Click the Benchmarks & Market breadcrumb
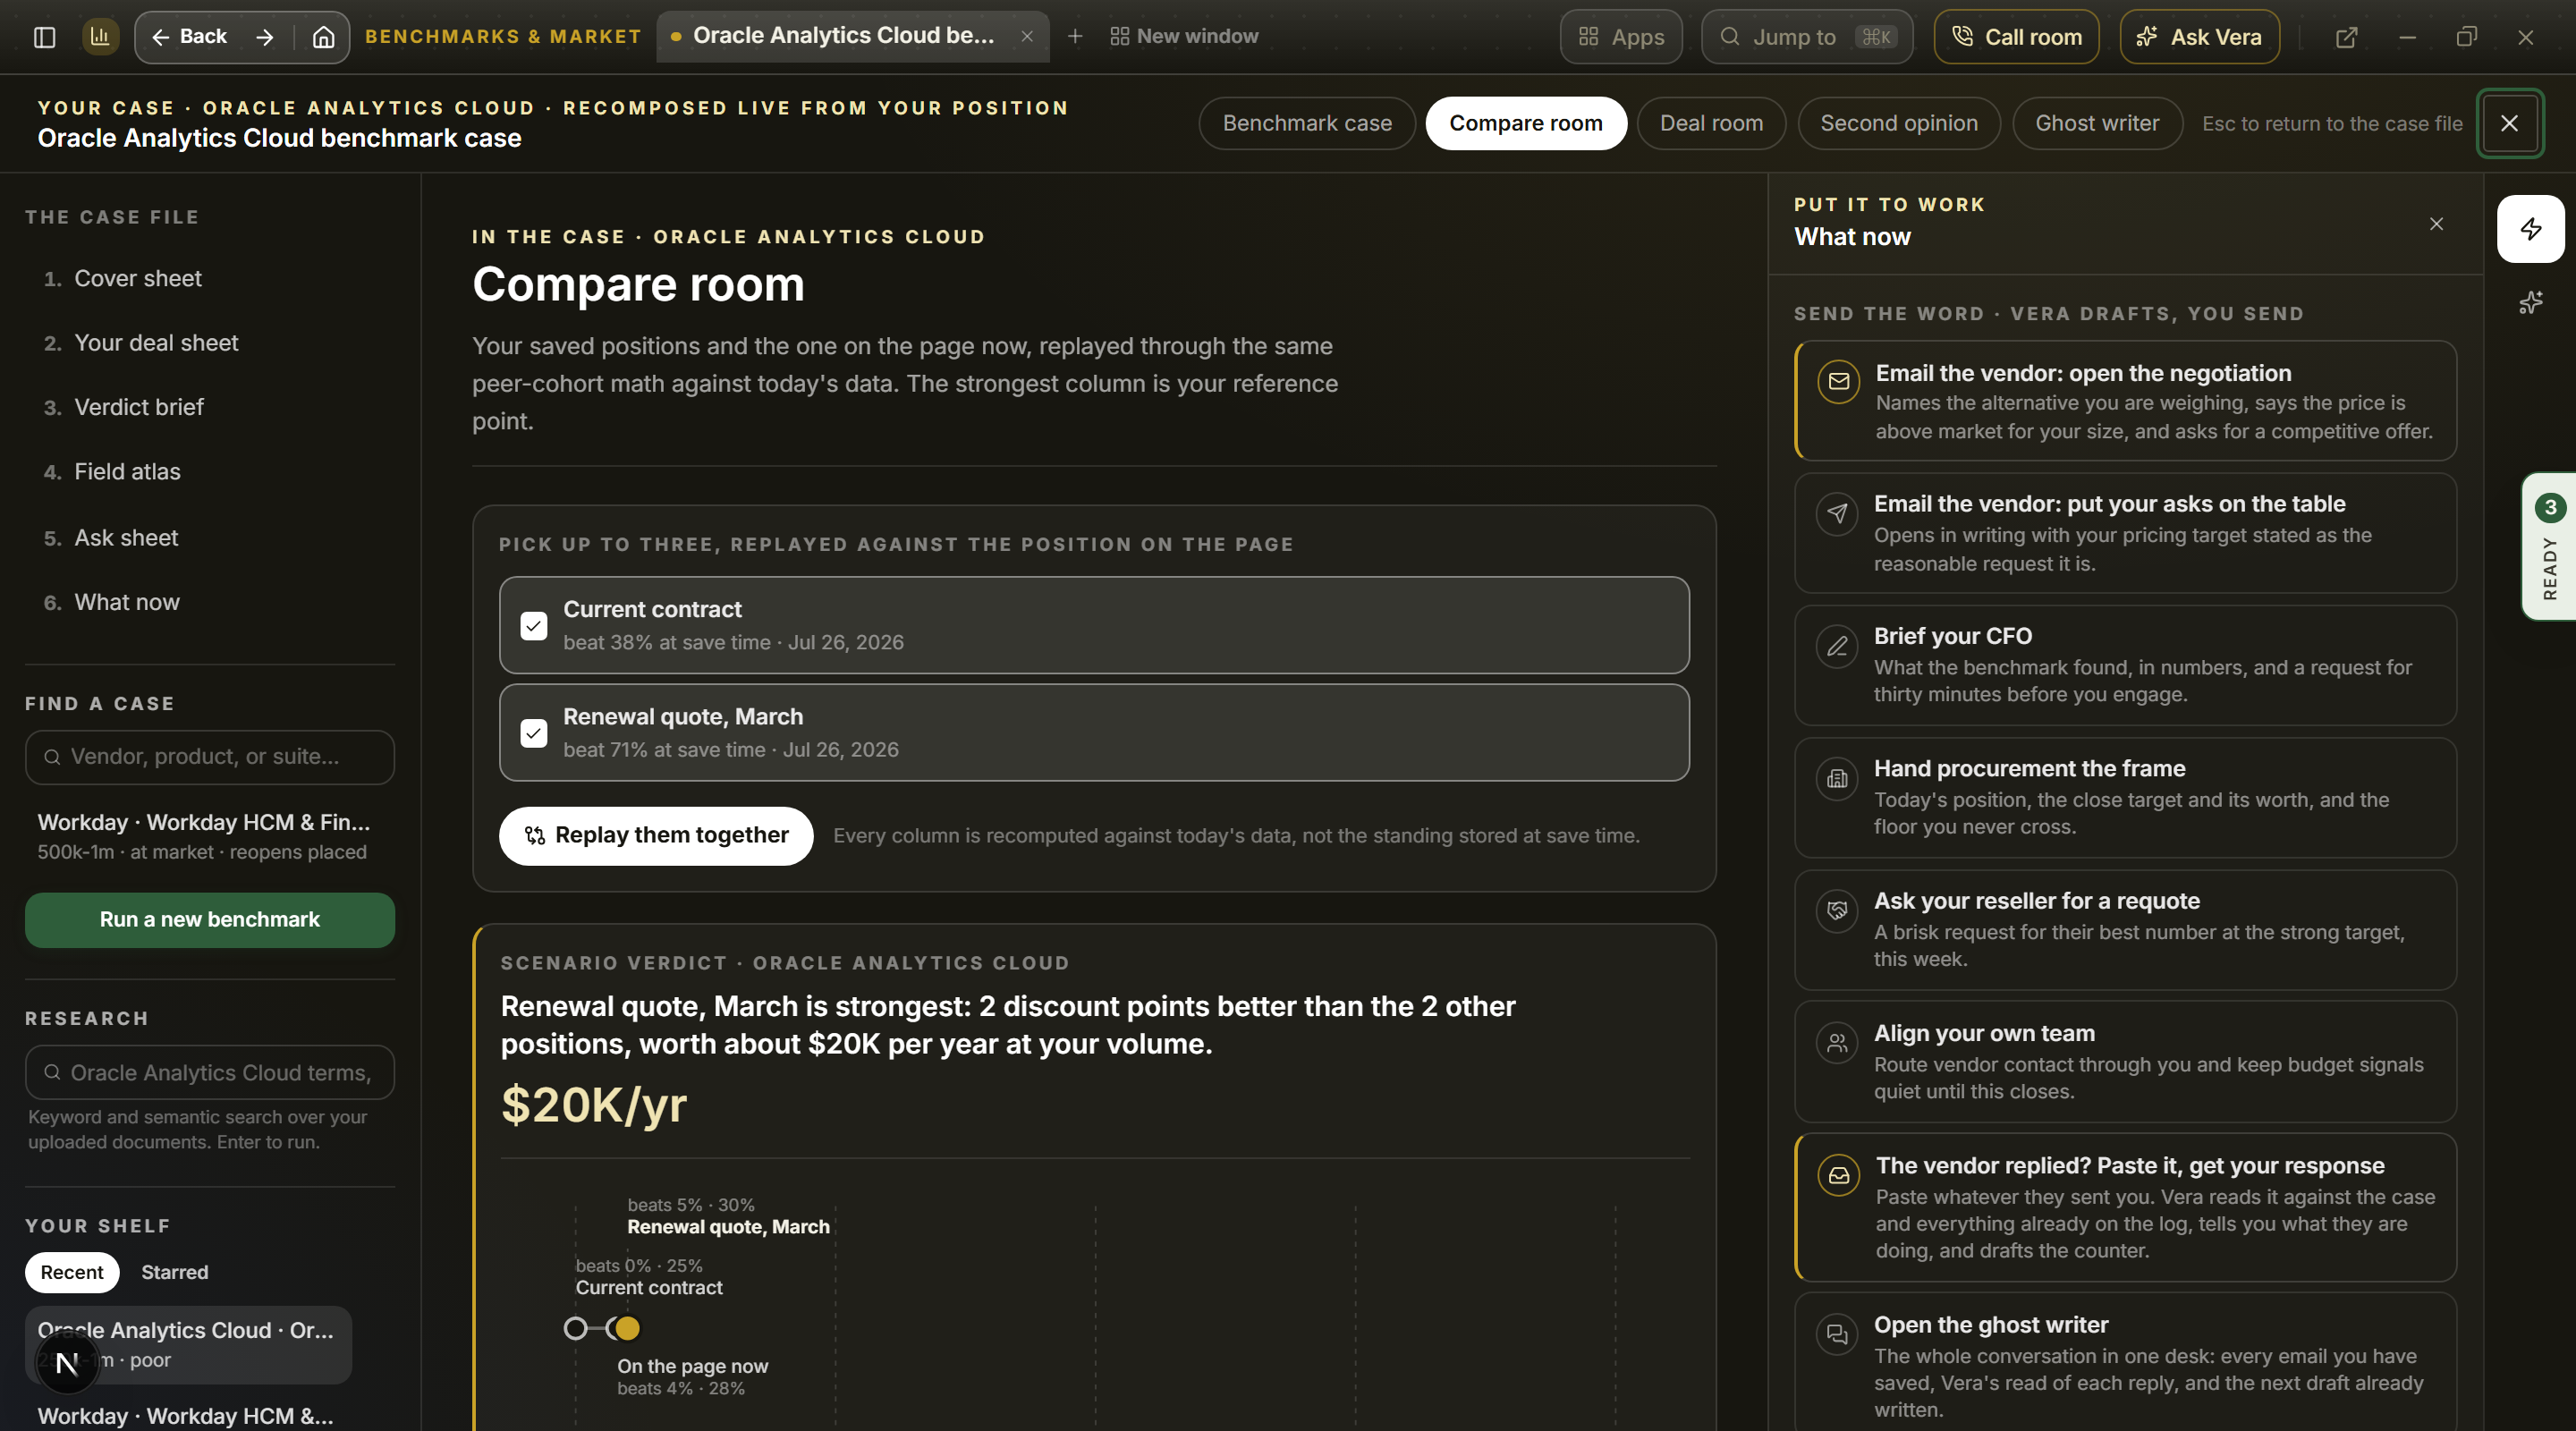The width and height of the screenshot is (2576, 1431). point(503,37)
